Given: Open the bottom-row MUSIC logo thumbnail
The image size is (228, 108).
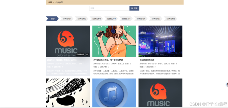Looking at the screenshot, I should (160, 93).
